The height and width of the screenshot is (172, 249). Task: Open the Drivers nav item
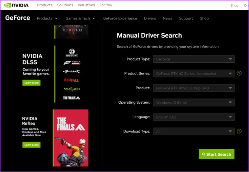pyautogui.click(x=150, y=18)
